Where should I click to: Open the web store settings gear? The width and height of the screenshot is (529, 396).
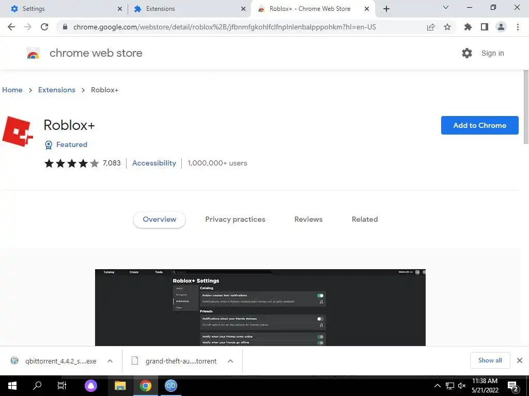click(467, 53)
